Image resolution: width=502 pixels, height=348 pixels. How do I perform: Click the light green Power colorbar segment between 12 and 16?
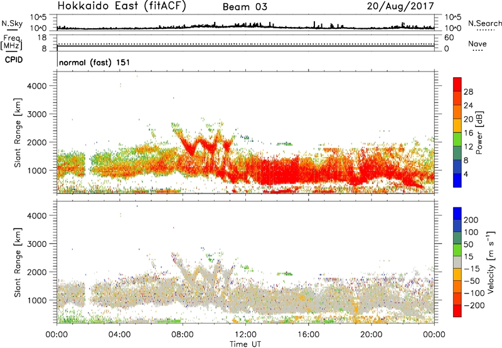457,139
